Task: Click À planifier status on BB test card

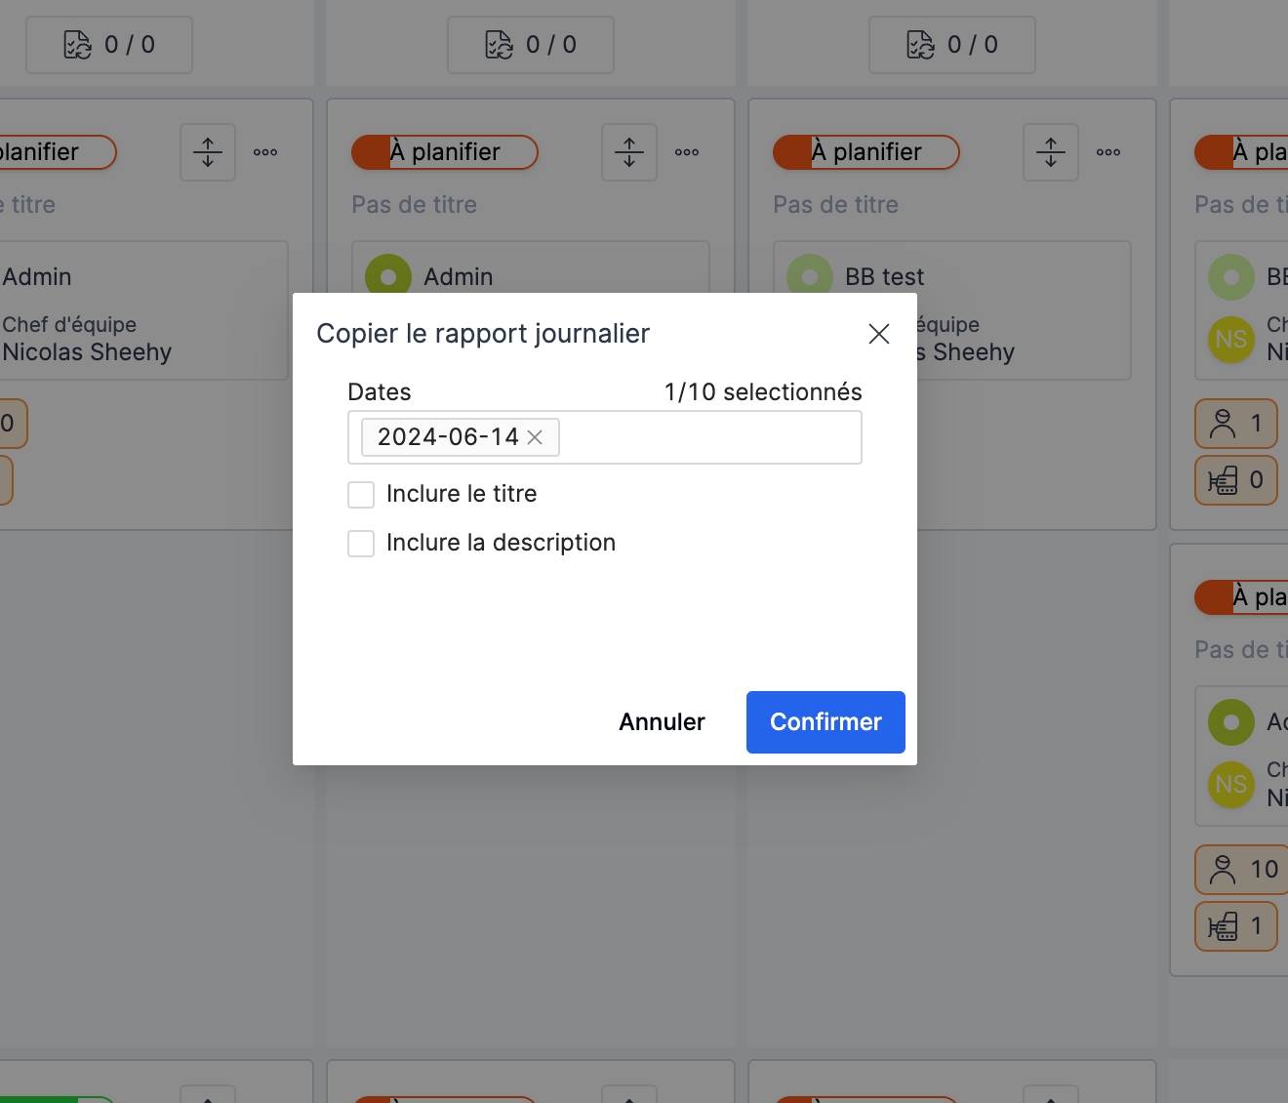Action: (865, 152)
